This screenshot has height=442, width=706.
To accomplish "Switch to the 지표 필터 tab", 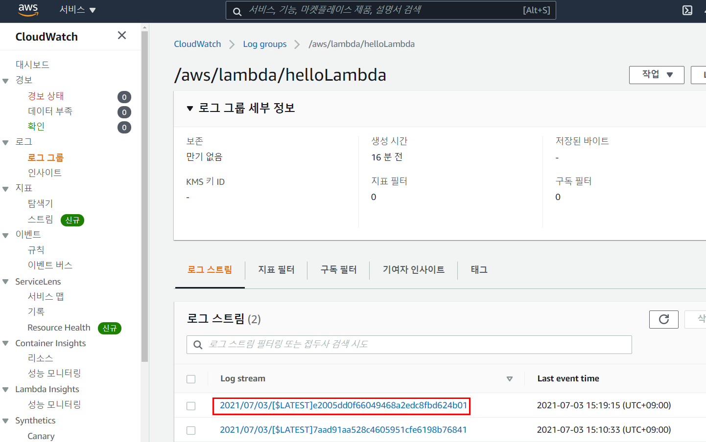I will pos(276,269).
